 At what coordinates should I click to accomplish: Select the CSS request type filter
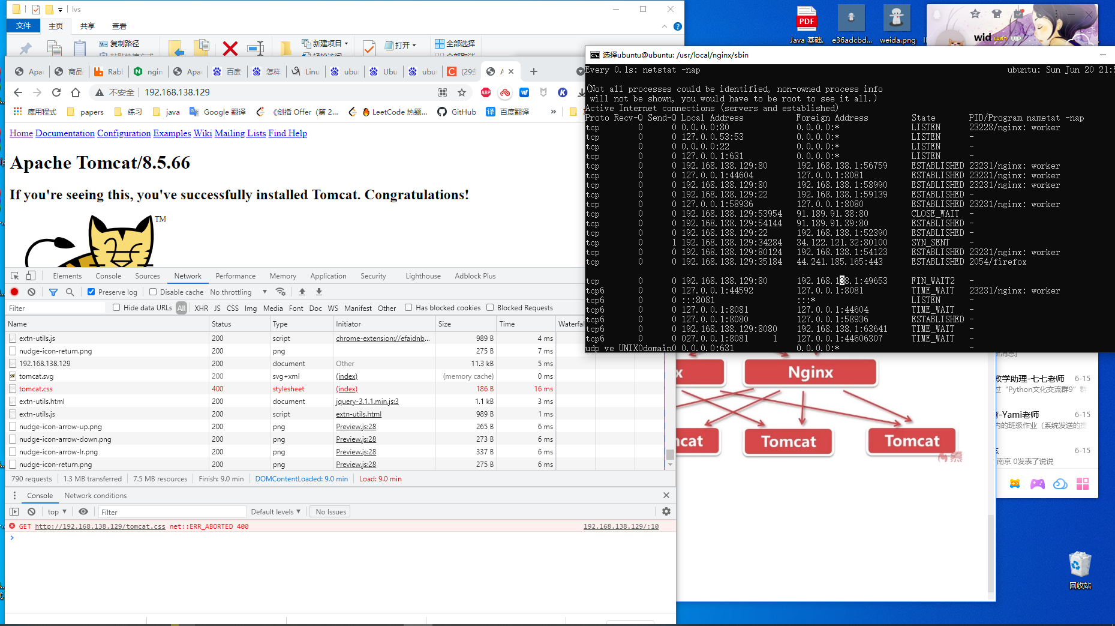(233, 308)
